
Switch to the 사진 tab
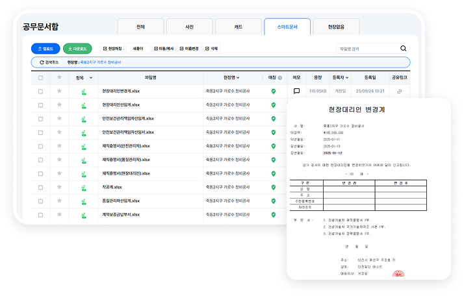190,27
